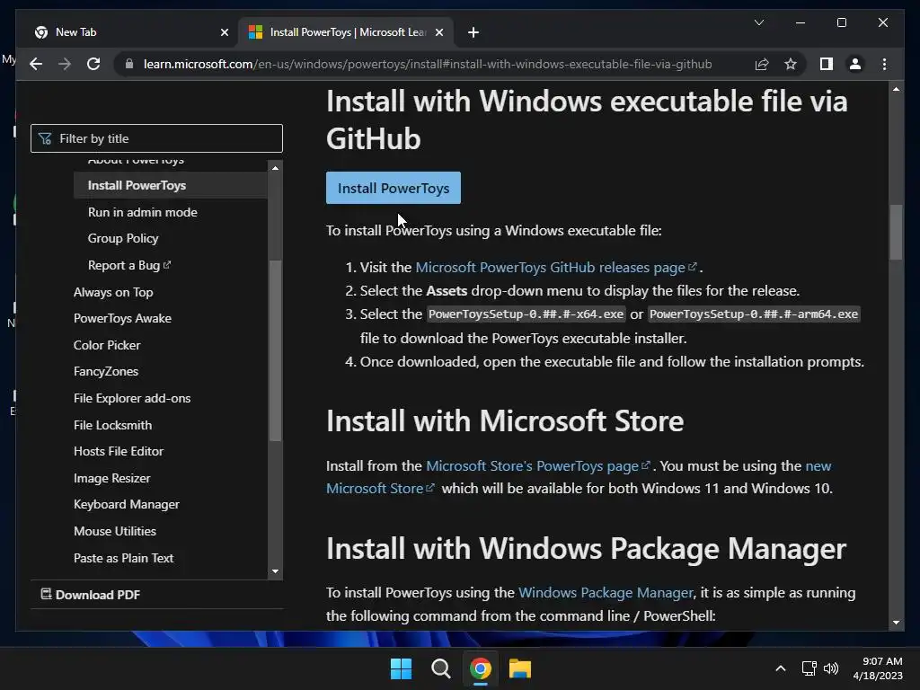The height and width of the screenshot is (690, 920).
Task: Open the browser side panel icon
Action: [827, 64]
